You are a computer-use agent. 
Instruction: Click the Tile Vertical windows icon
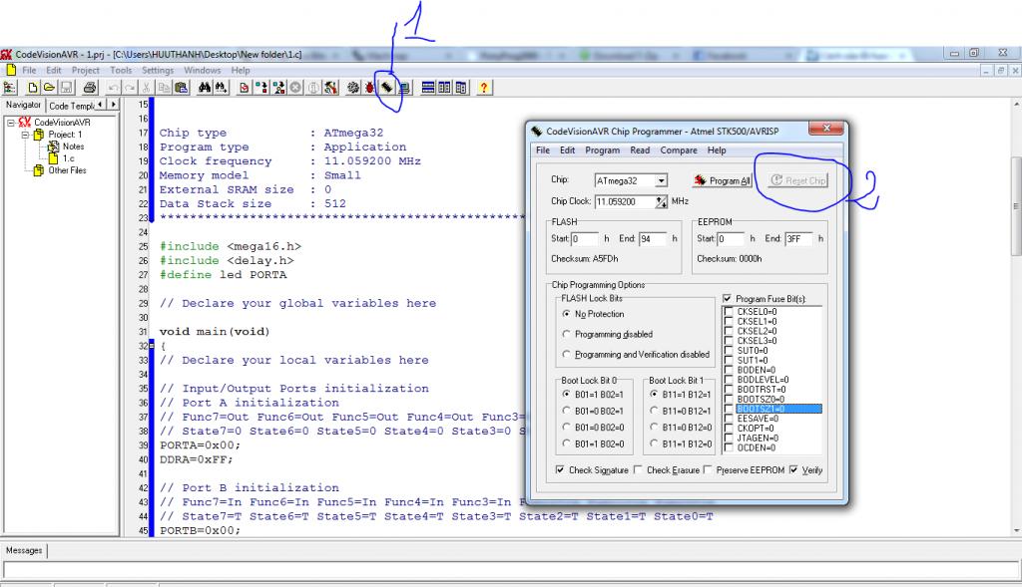point(444,88)
